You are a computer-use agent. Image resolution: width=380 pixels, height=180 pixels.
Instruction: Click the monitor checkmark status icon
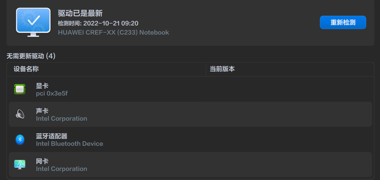tap(33, 22)
